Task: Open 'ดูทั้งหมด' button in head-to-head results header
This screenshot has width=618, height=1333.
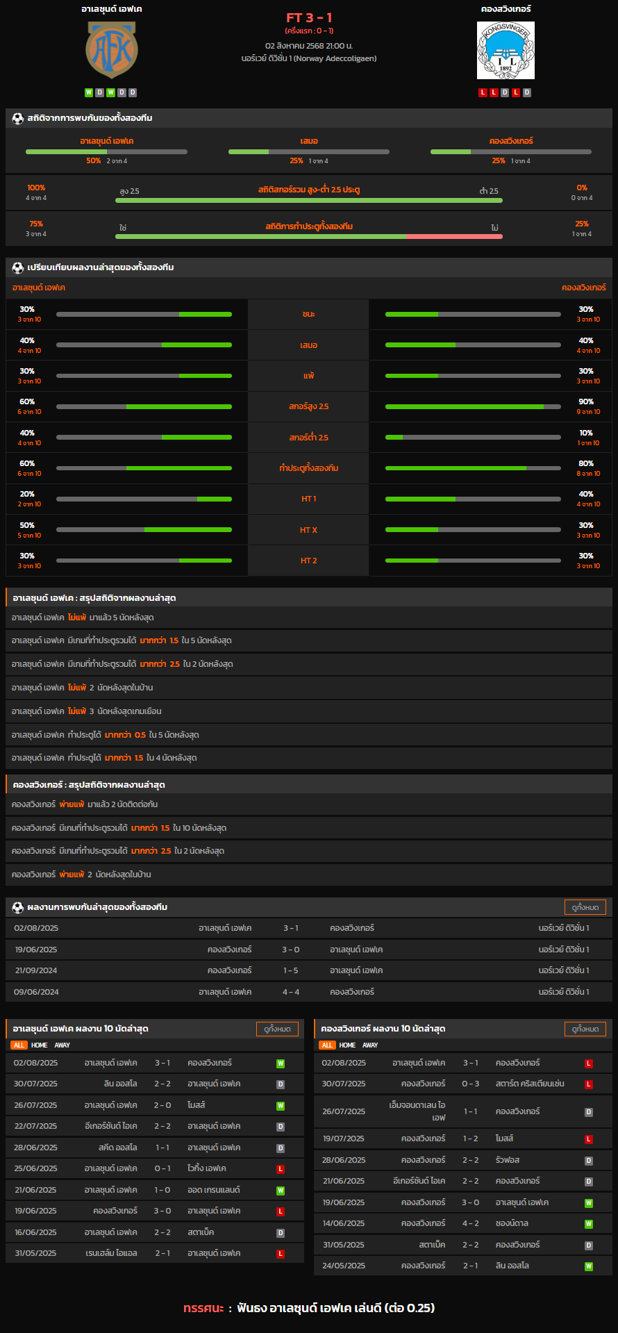Action: (585, 907)
